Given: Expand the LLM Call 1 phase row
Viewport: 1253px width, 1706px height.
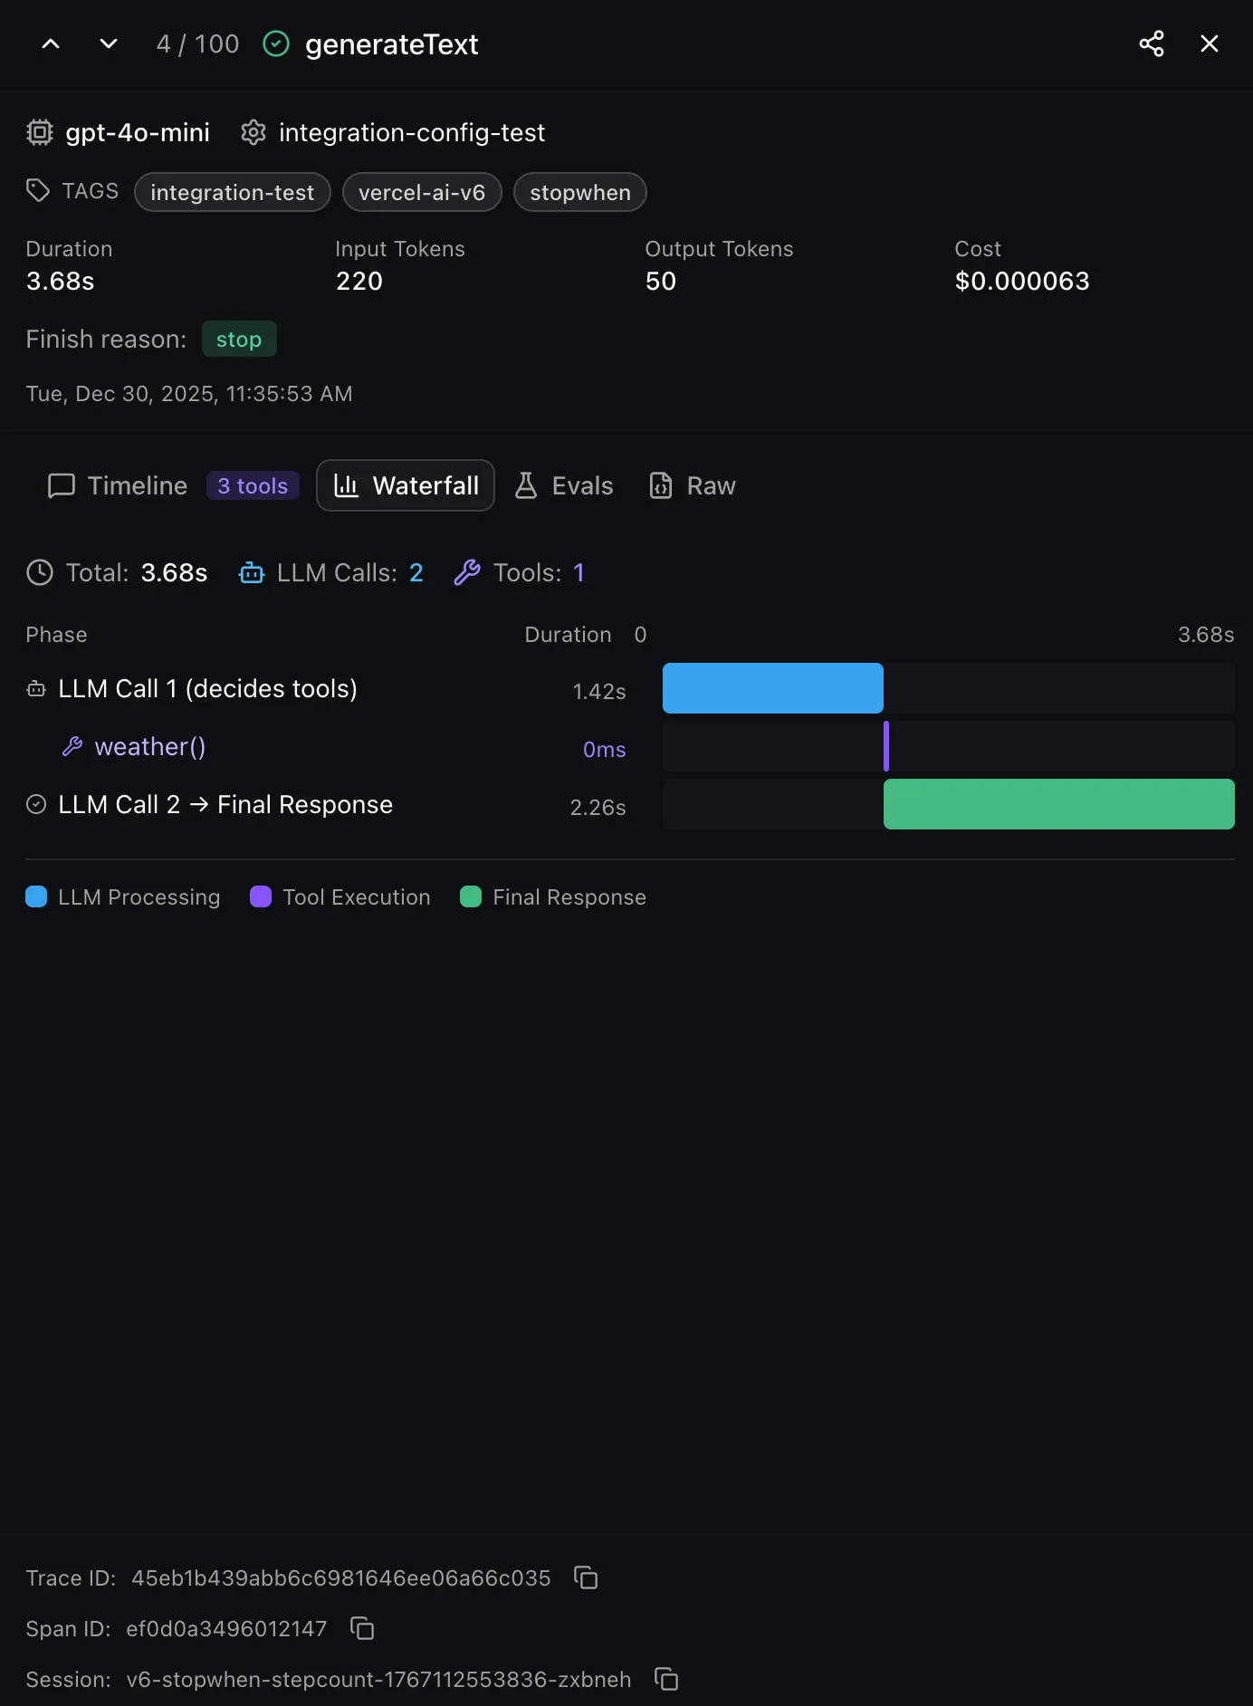Looking at the screenshot, I should (207, 688).
